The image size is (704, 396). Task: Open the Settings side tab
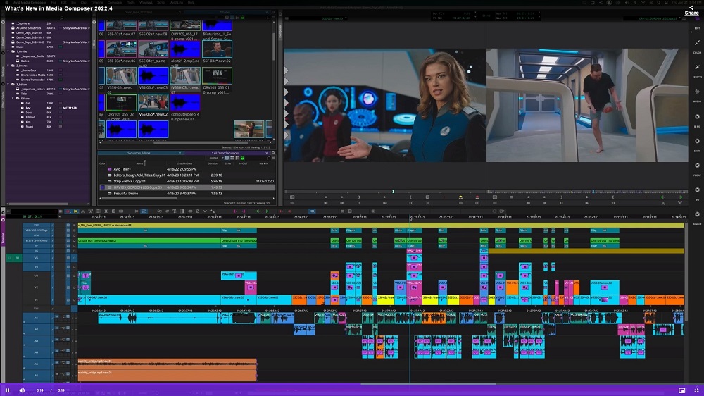point(2,71)
